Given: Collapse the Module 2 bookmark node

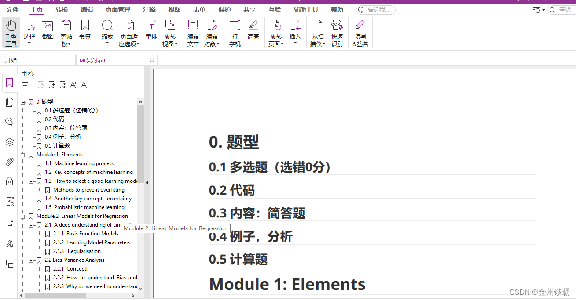Looking at the screenshot, I should tap(23, 216).
